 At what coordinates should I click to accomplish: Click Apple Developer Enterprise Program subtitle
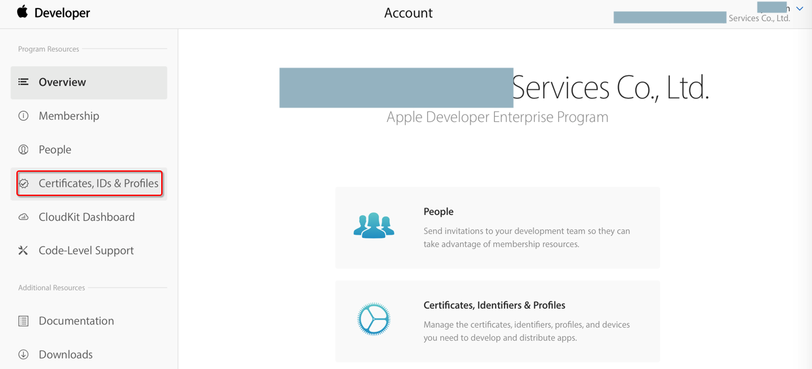497,117
